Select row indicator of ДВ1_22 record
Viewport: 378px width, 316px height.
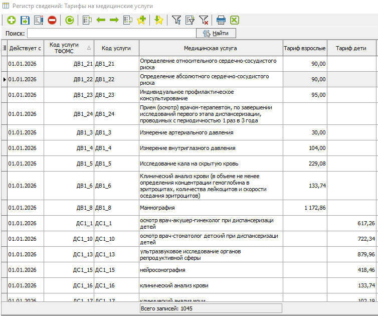(5, 79)
